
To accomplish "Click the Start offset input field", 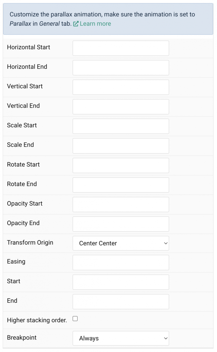I will point(121,282).
